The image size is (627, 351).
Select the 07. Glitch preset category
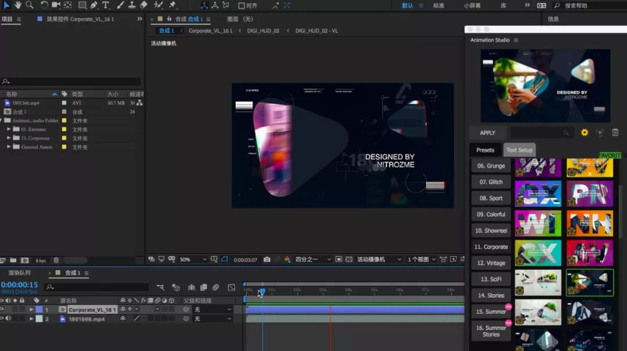(x=491, y=182)
